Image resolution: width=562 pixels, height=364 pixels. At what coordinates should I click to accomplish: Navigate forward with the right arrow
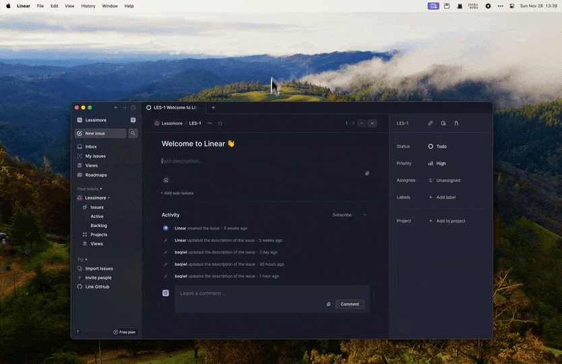click(125, 108)
